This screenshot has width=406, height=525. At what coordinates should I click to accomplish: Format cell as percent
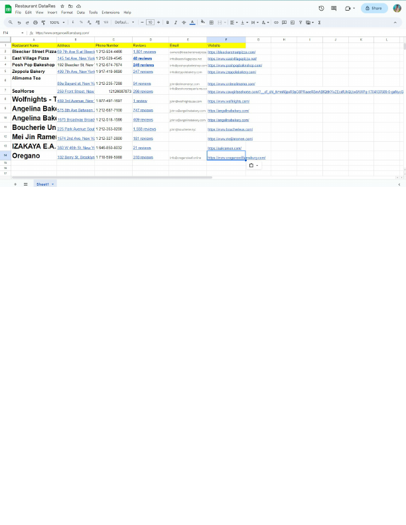coord(81,23)
